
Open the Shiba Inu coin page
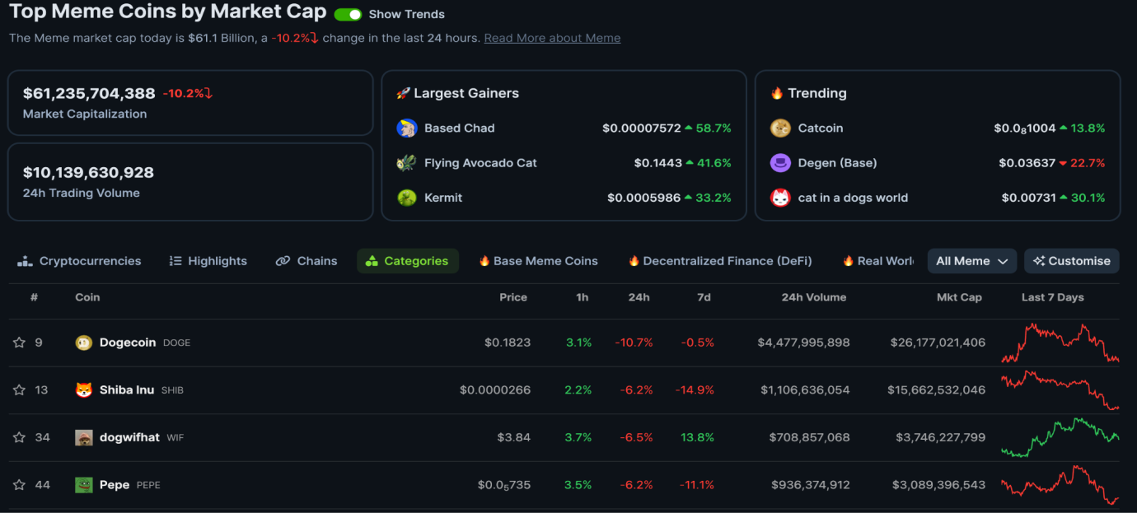point(127,390)
